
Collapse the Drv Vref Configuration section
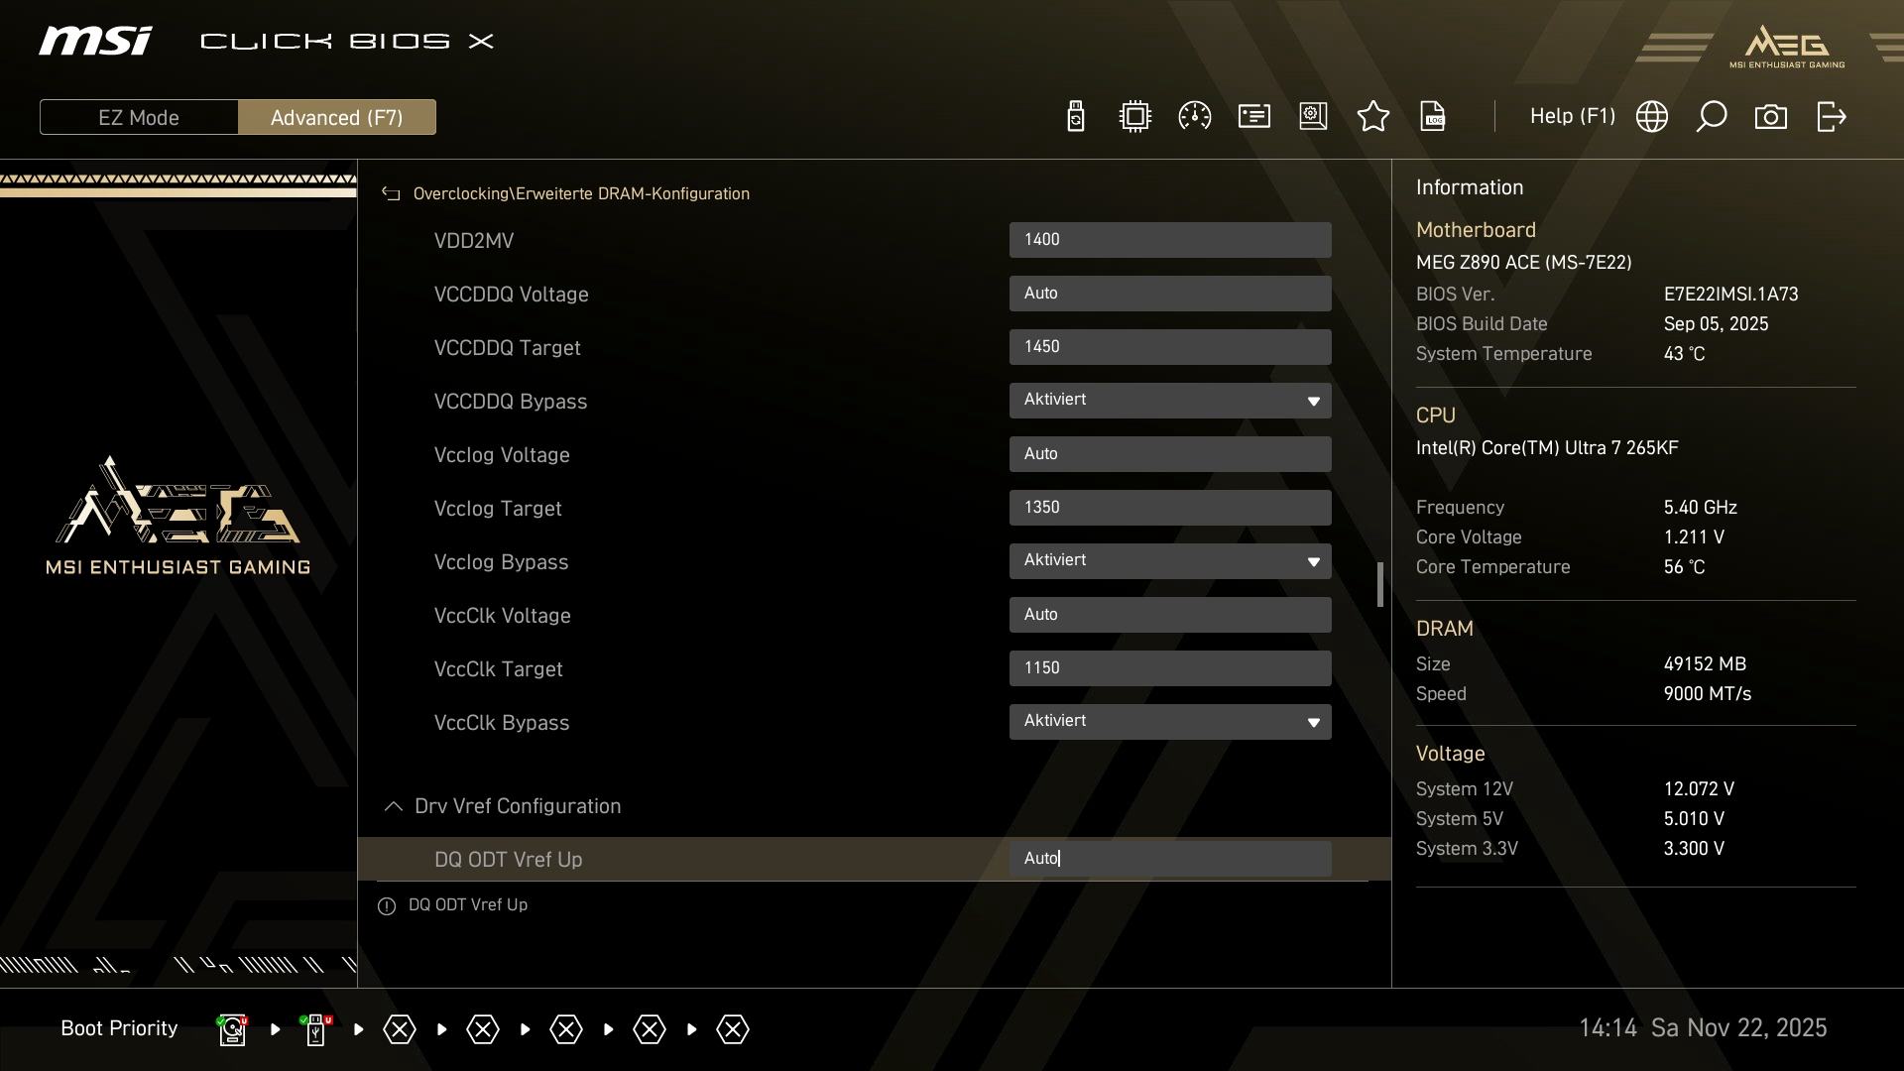point(394,806)
